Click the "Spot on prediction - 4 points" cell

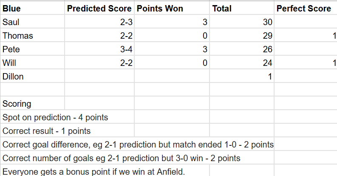tap(55, 117)
